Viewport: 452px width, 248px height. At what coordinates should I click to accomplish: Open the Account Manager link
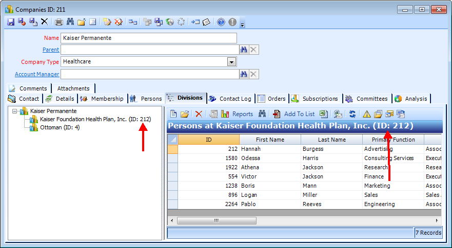(x=37, y=74)
